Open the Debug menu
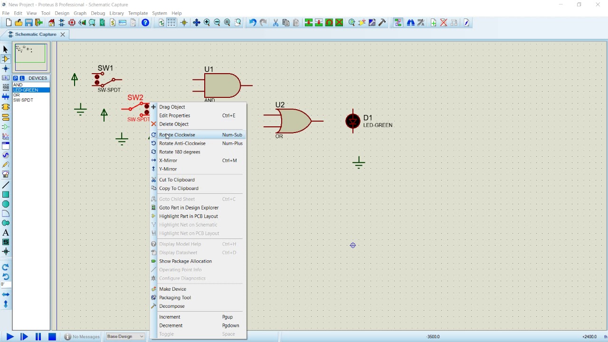Screen dimensions: 608x342 (98, 13)
